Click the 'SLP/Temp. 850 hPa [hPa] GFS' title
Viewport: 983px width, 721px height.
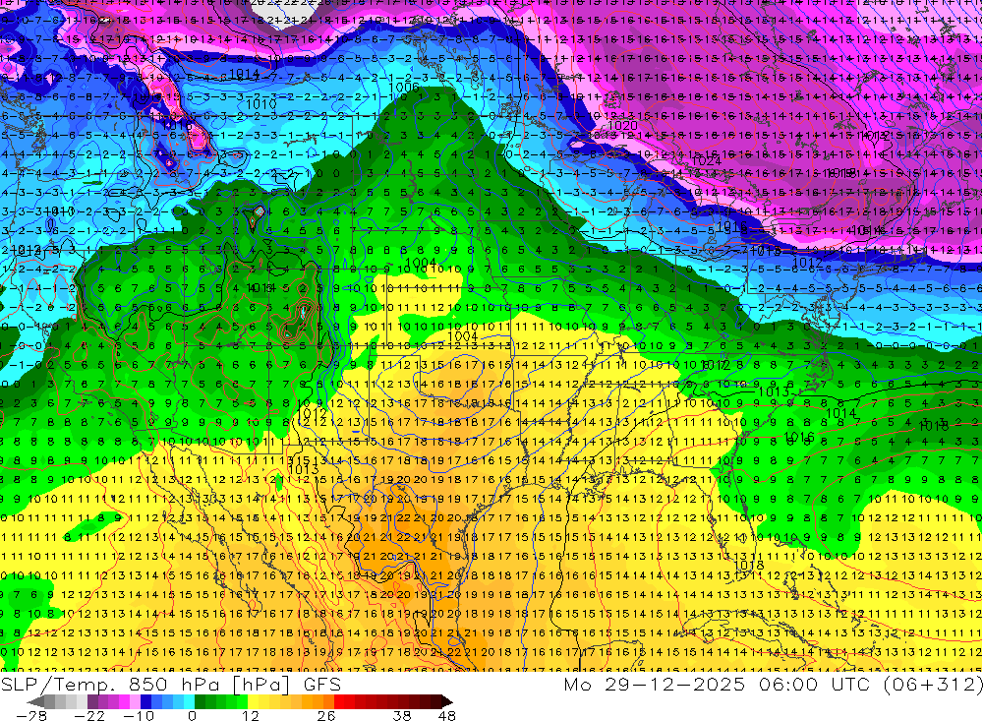point(170,684)
